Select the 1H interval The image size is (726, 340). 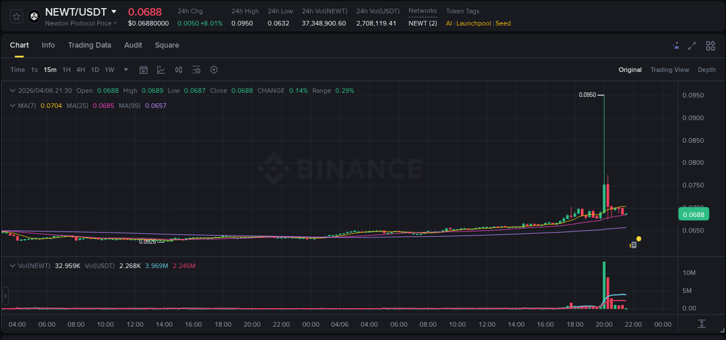(66, 70)
